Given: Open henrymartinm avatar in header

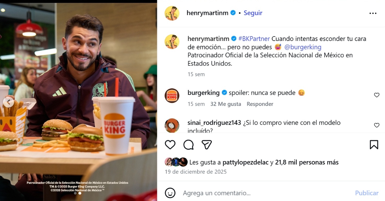Looking at the screenshot, I should [172, 13].
